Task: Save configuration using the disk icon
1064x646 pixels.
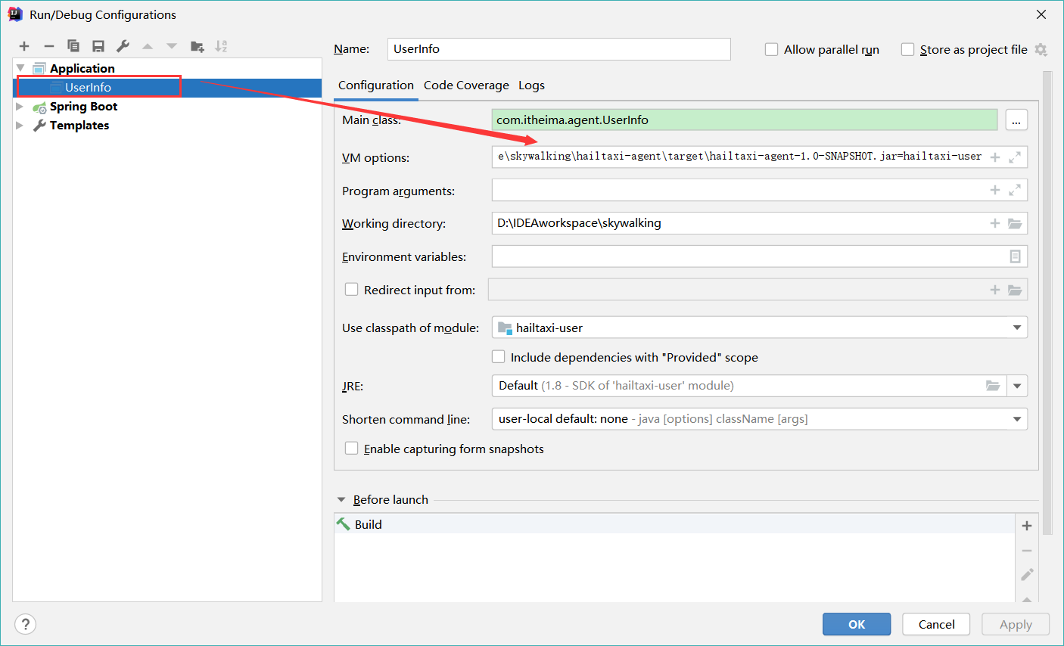Action: tap(98, 46)
